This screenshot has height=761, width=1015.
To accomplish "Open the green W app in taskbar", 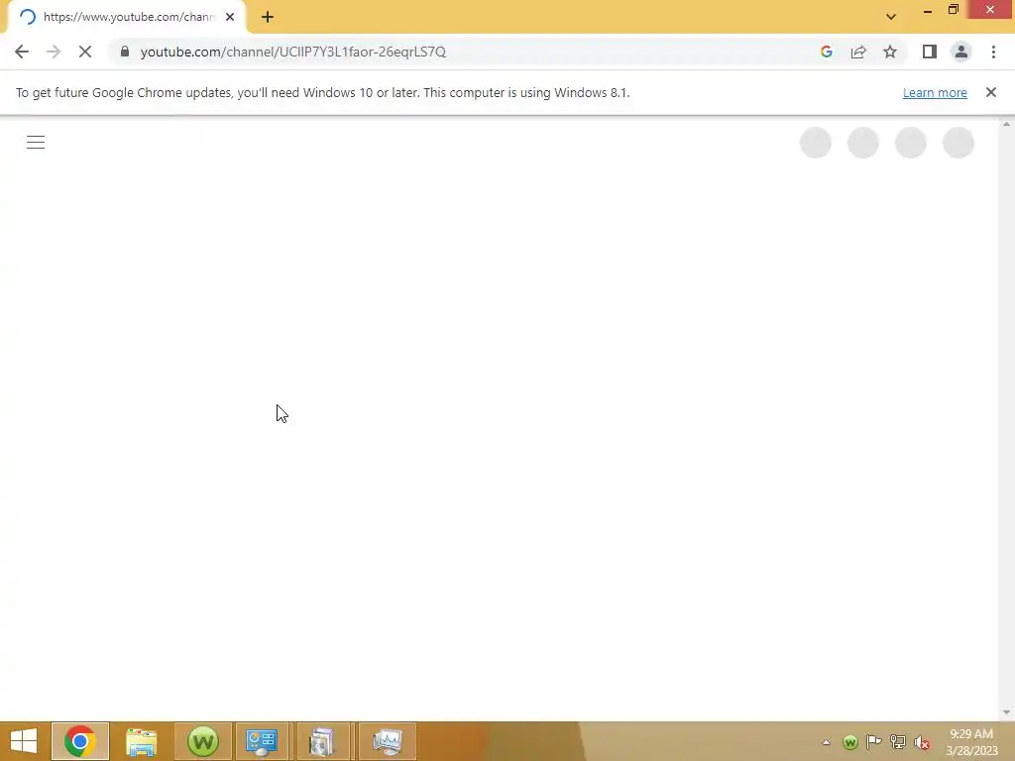I will point(202,741).
